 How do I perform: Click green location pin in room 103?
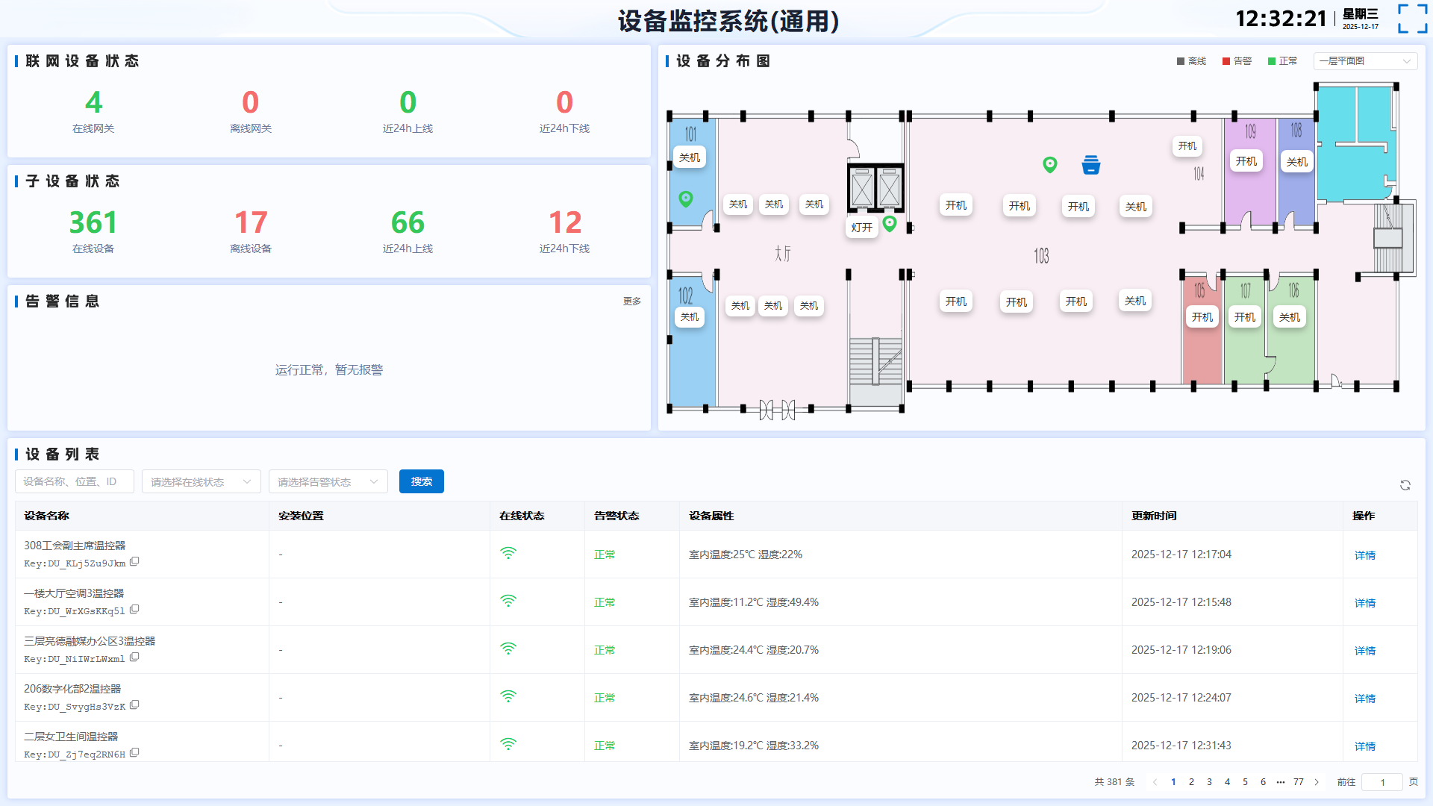1049,164
